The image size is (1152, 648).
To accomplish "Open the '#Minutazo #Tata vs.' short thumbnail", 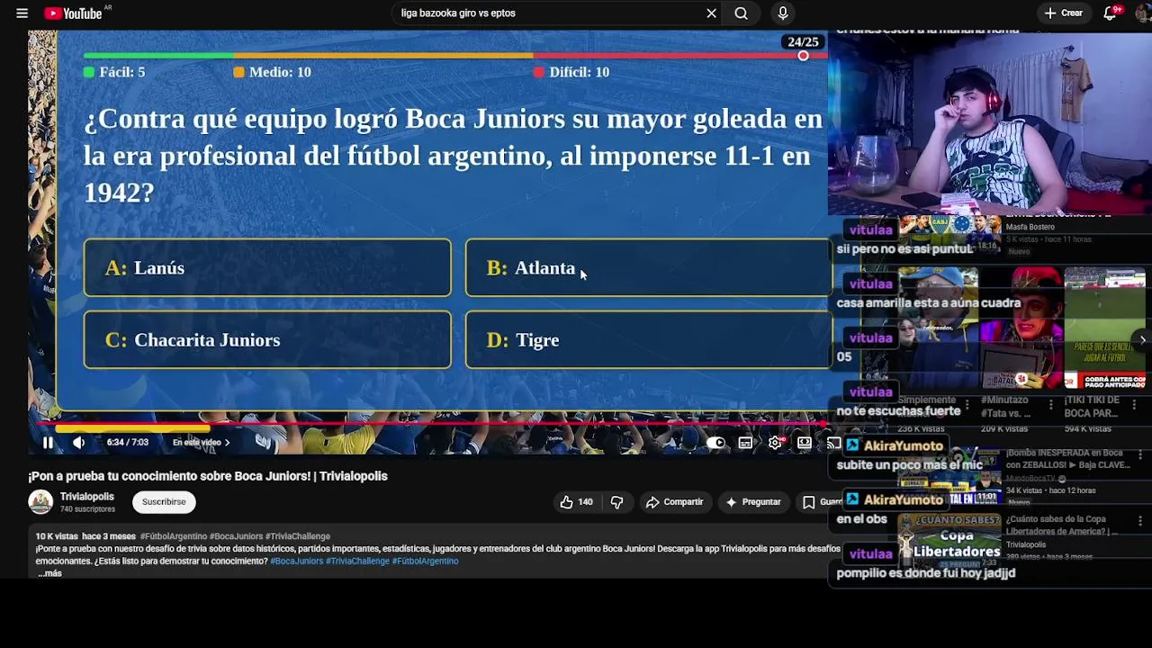I will tap(1021, 328).
